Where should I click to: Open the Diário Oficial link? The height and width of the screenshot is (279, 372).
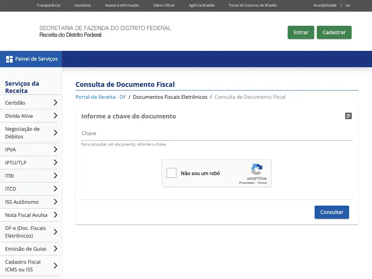point(164,5)
